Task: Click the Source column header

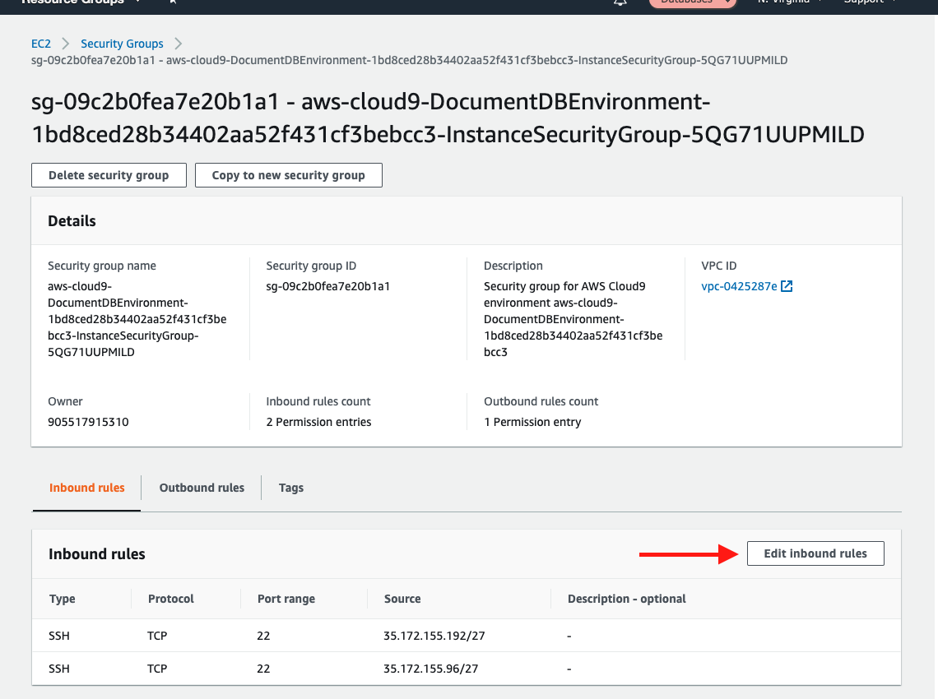Action: [x=402, y=599]
